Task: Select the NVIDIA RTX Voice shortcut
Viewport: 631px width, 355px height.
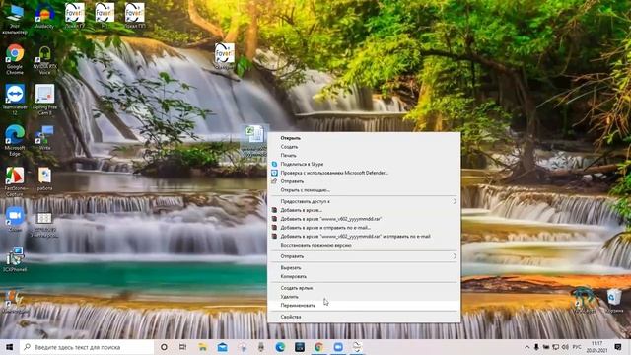Action: 44,60
